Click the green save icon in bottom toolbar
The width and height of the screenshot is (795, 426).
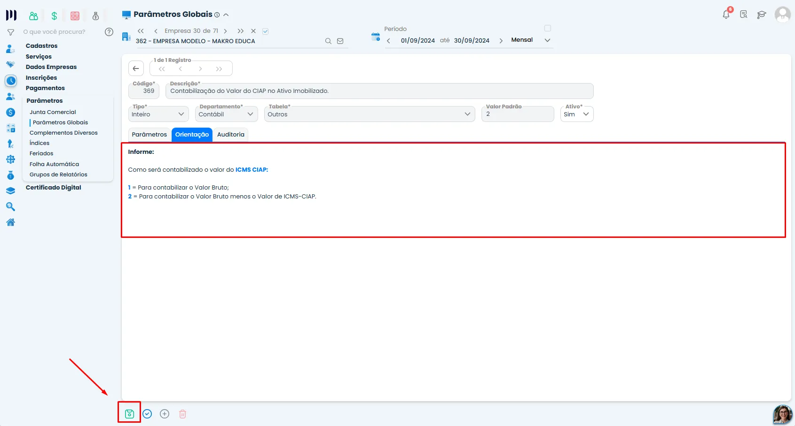click(129, 414)
